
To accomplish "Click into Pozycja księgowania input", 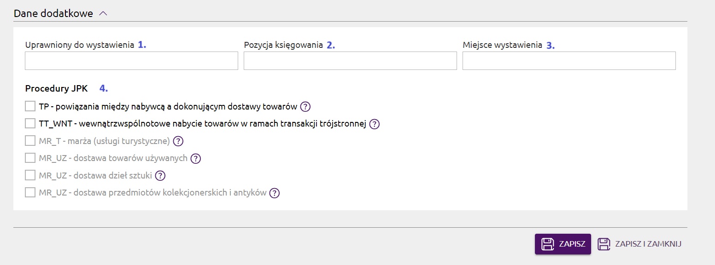I will point(350,61).
